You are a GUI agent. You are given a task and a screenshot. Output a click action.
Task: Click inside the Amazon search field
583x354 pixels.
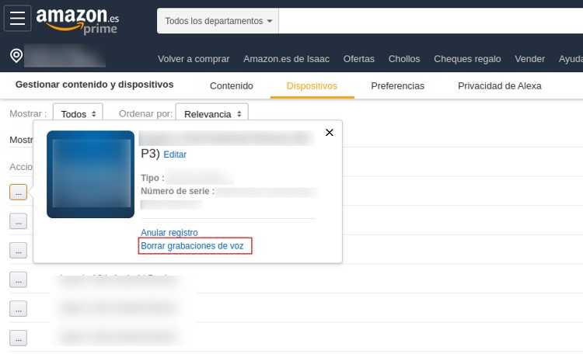click(431, 21)
